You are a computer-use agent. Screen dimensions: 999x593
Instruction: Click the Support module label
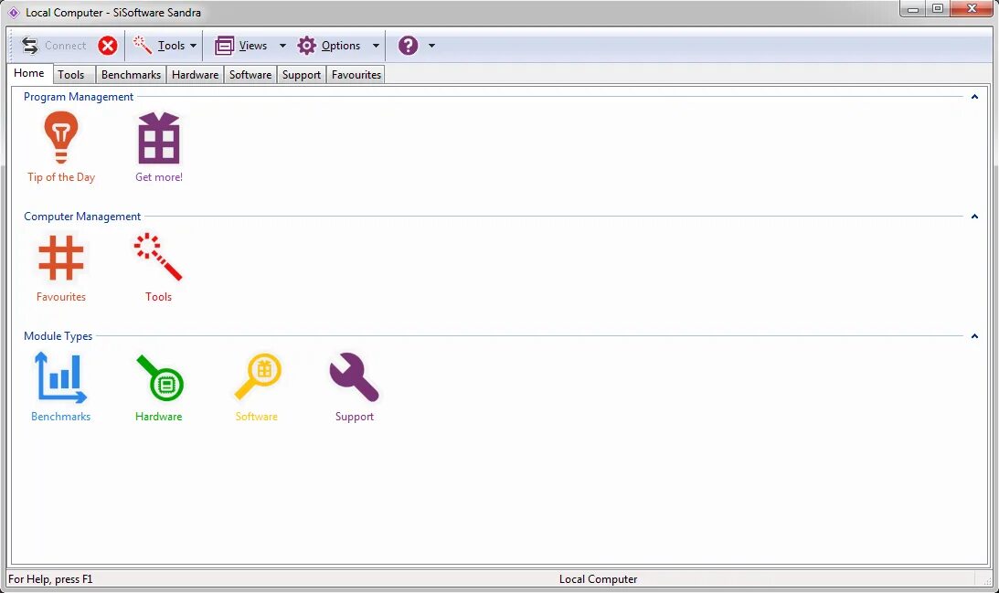point(355,417)
